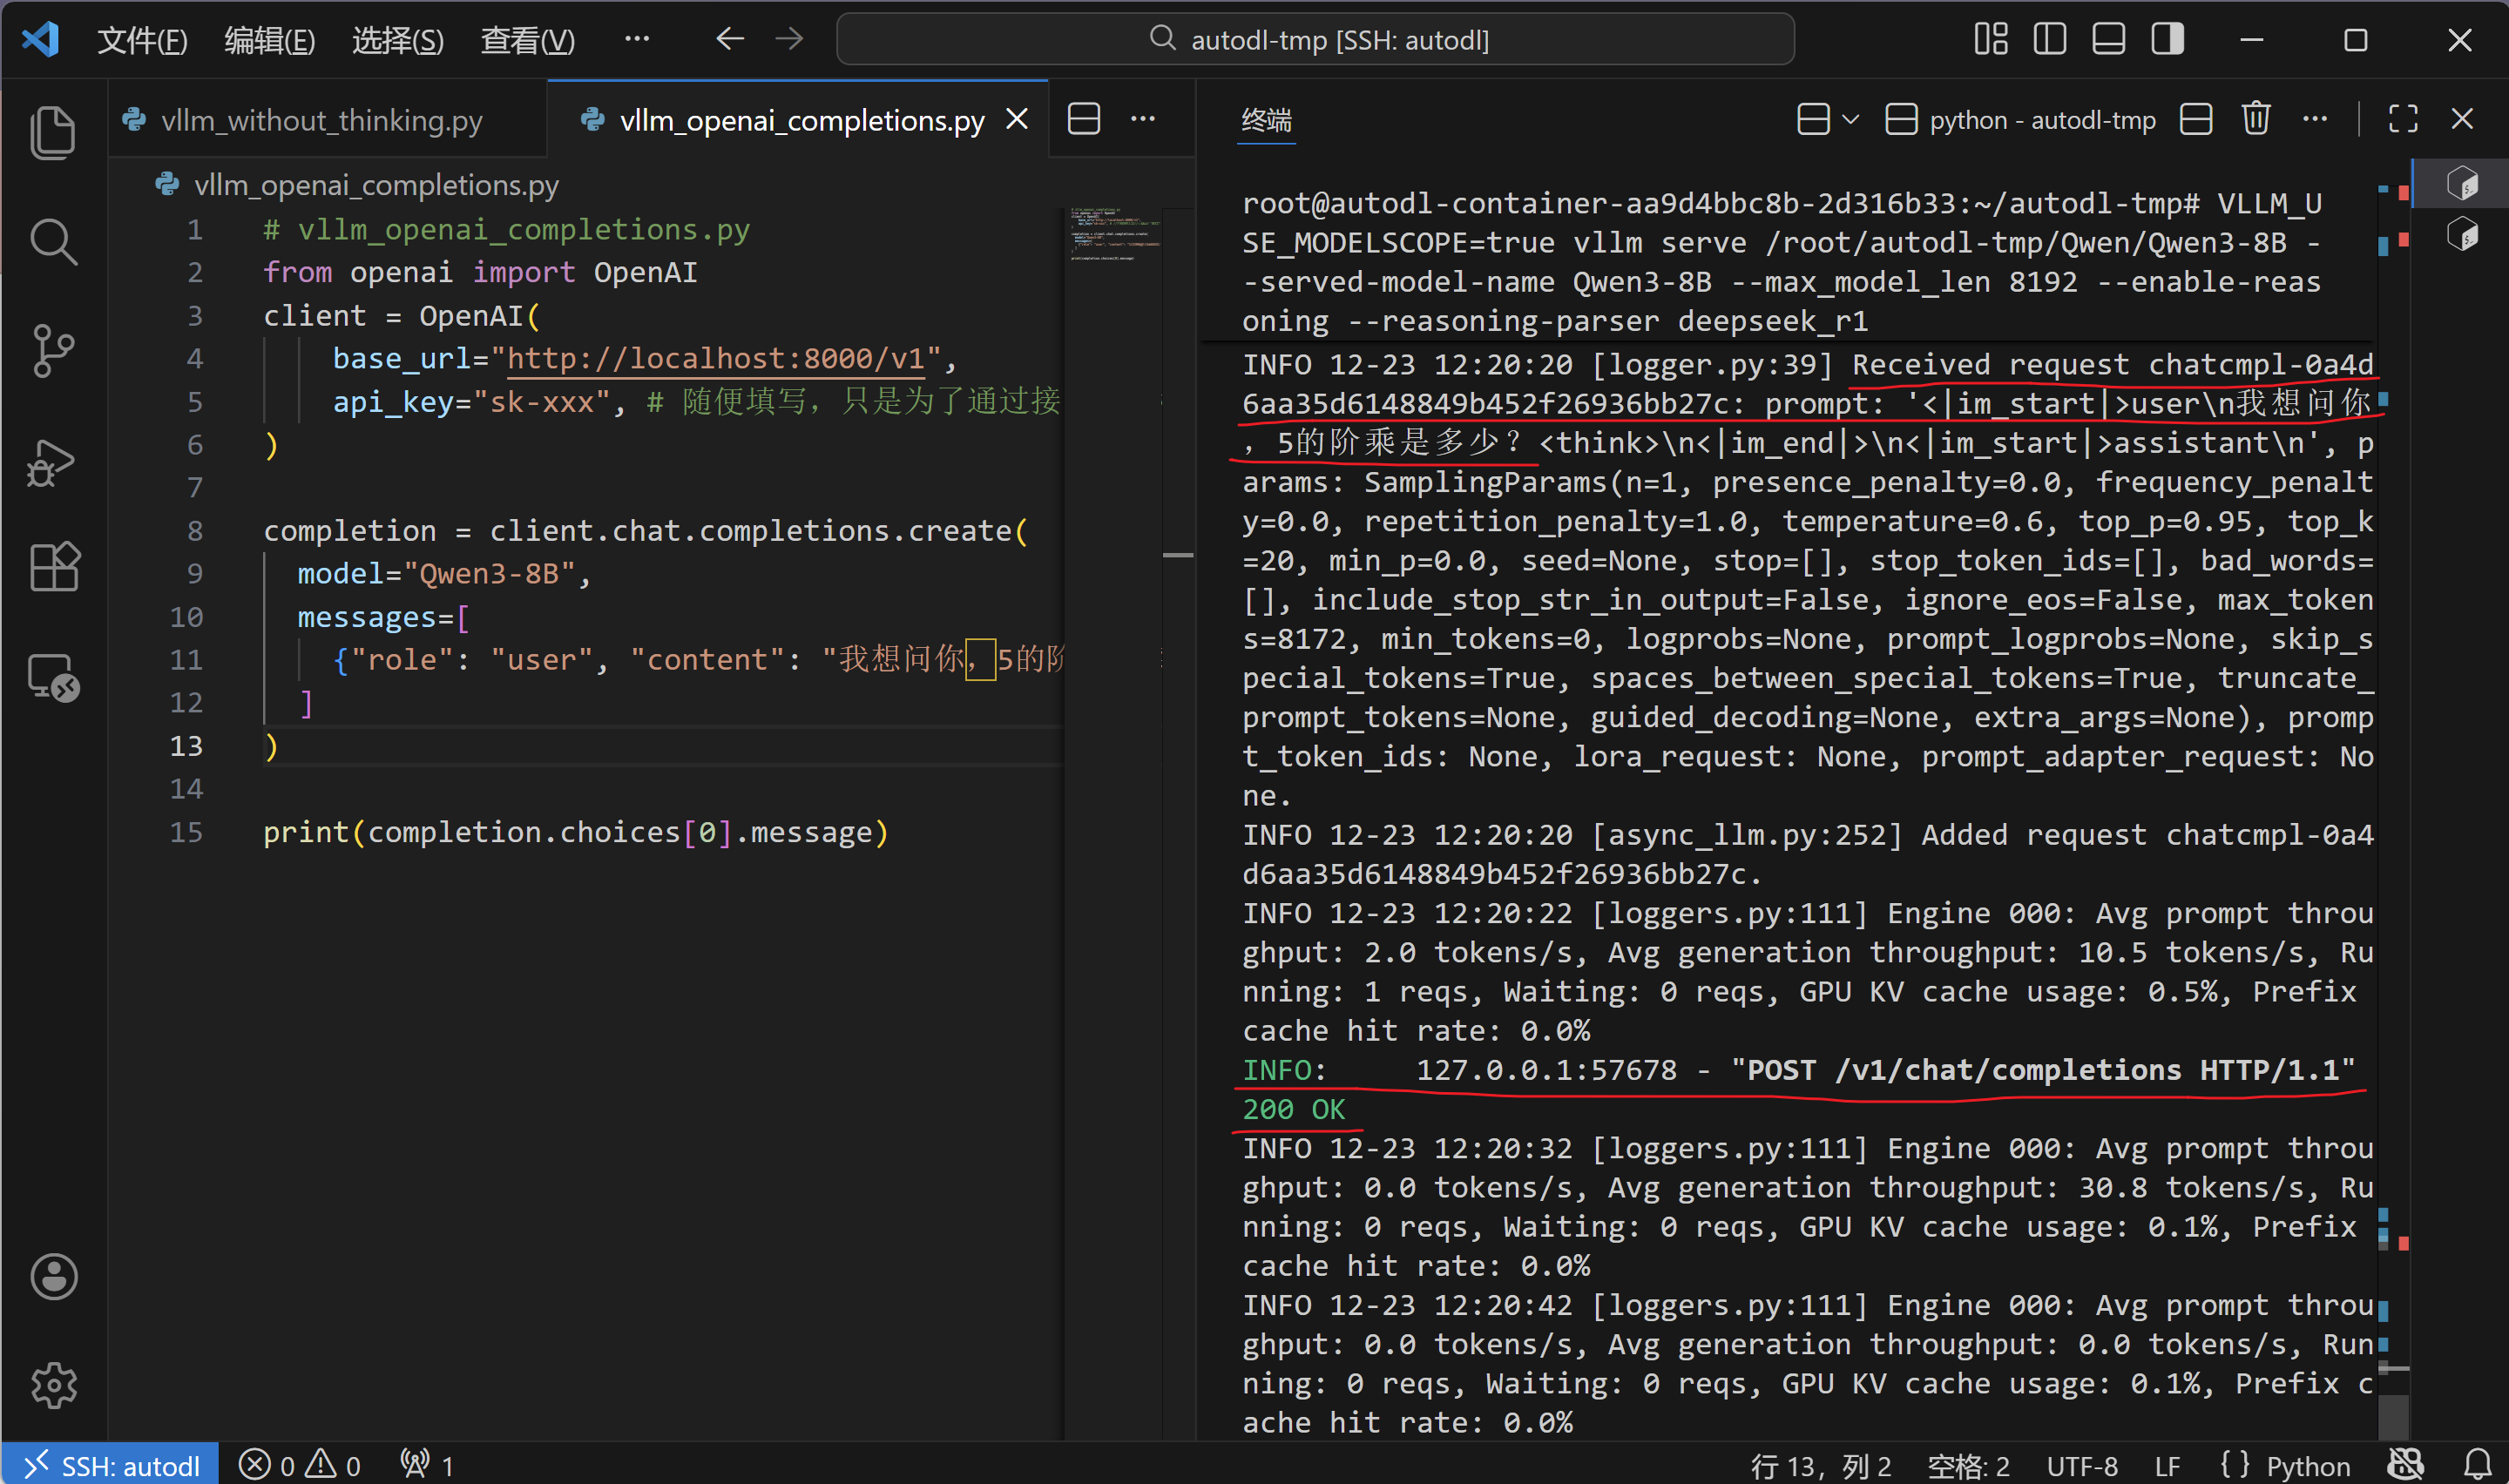The image size is (2509, 1484).
Task: Open the new terminal profile dropdown arrow
Action: click(x=1850, y=120)
